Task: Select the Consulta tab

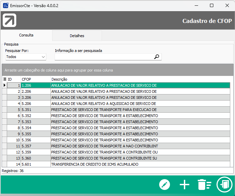Action: click(26, 35)
